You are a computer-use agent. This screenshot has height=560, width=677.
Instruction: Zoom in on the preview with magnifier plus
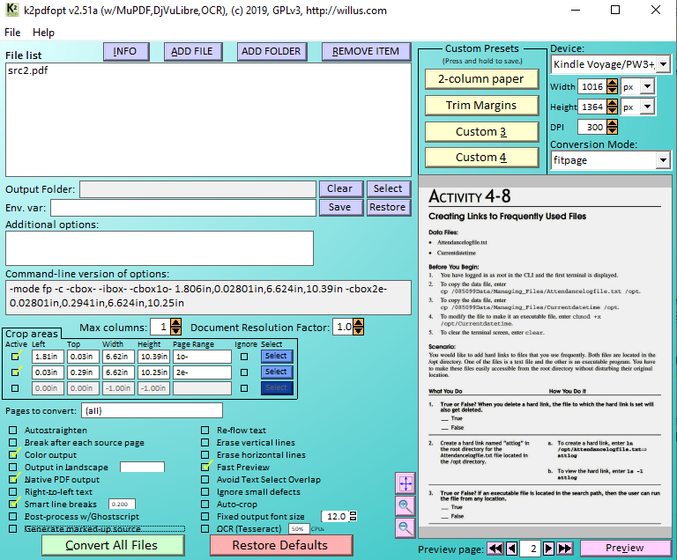coord(405,505)
